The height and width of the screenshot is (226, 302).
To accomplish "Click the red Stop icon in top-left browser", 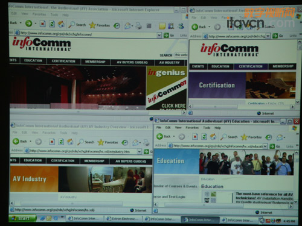I will [x=42, y=24].
